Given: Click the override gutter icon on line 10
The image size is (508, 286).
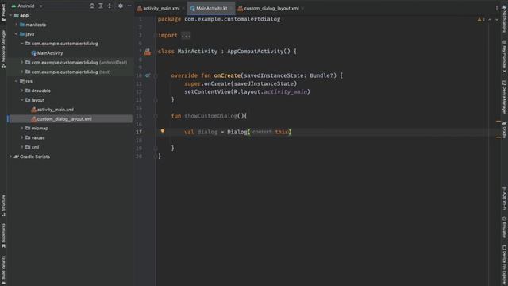Looking at the screenshot, I should coord(148,75).
